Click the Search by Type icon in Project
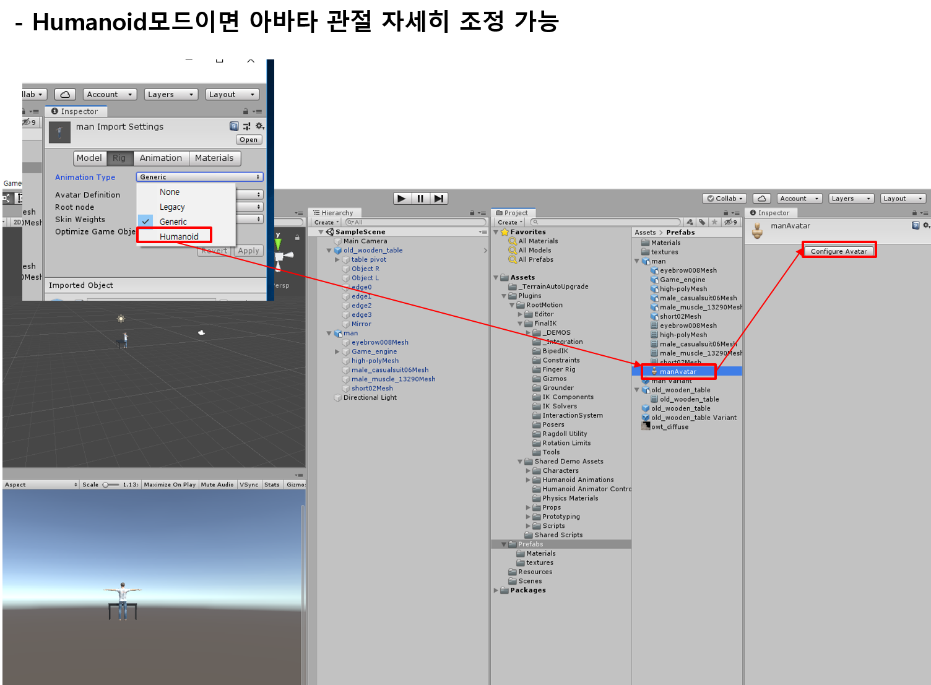 690,222
